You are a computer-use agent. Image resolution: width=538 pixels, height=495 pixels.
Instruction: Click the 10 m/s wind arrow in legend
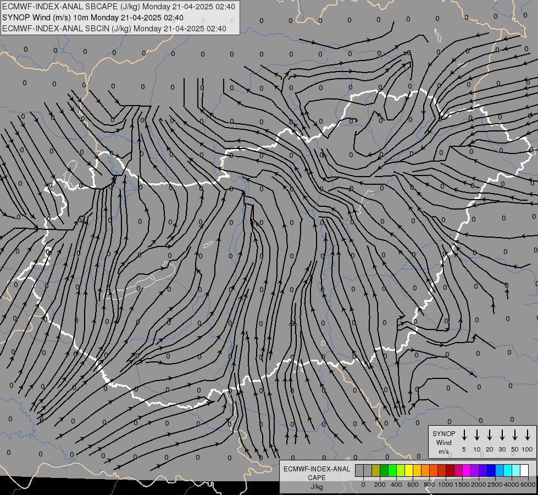(x=477, y=435)
